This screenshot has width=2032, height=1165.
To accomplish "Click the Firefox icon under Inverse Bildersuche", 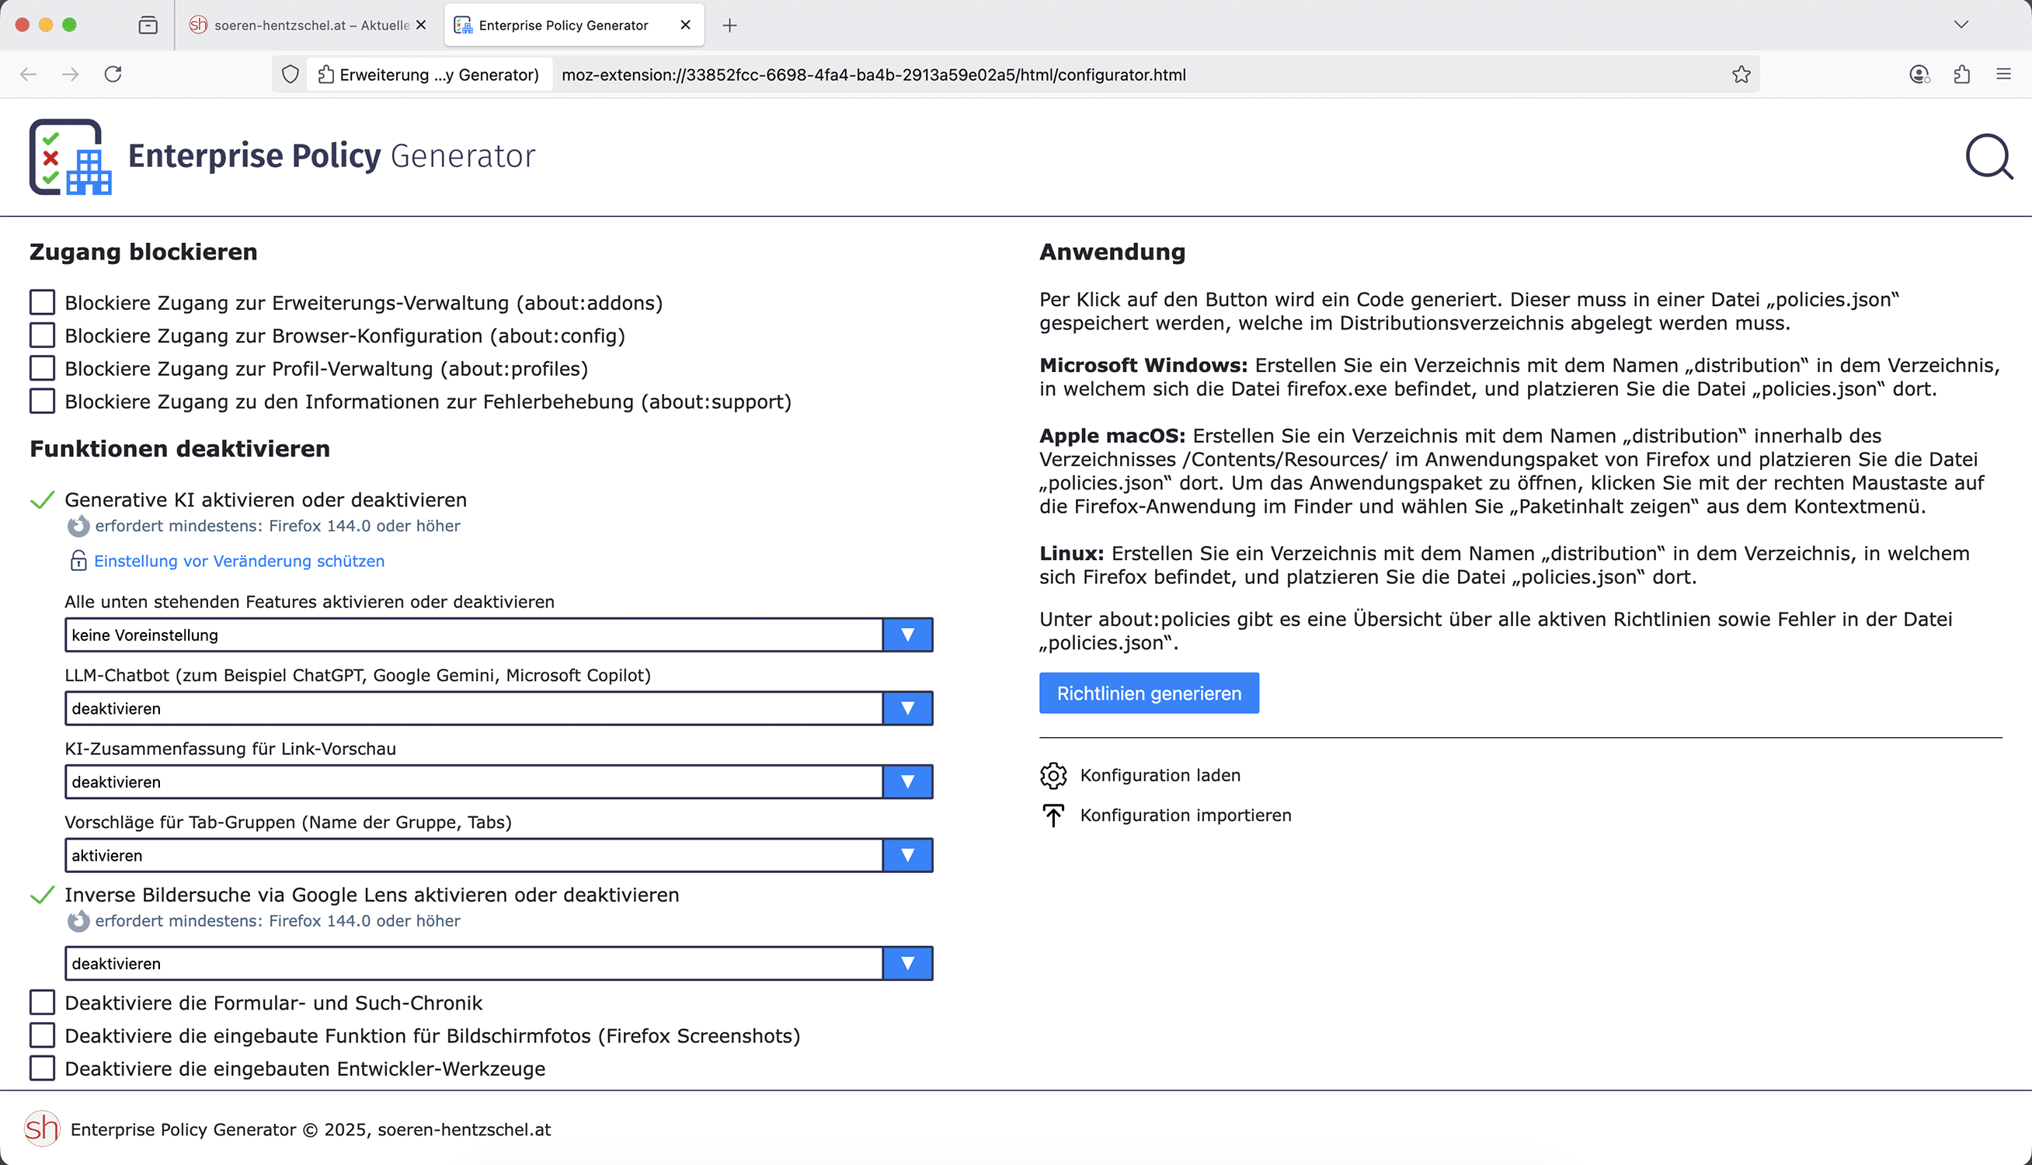I will coord(78,921).
